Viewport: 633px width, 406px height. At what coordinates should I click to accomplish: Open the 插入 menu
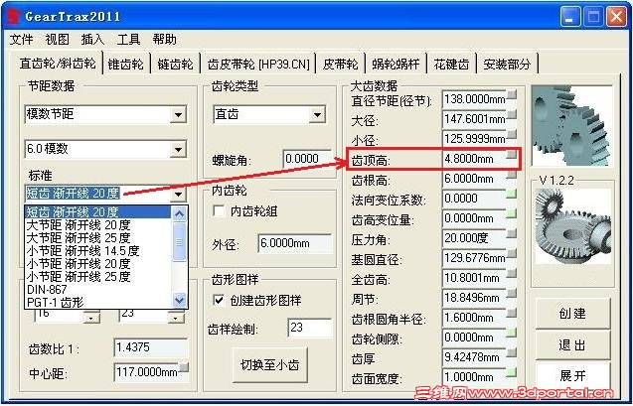[92, 40]
